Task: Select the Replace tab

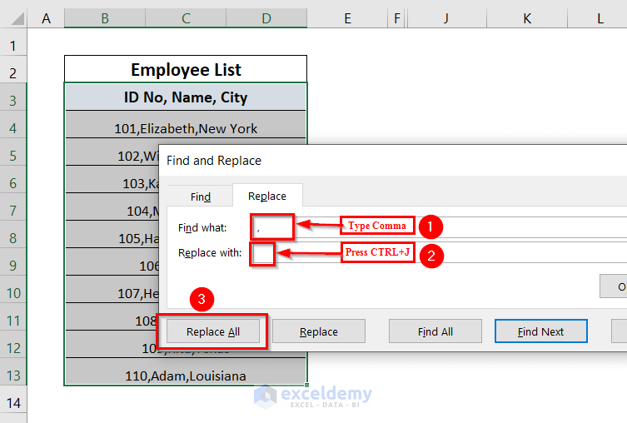Action: pos(267,196)
